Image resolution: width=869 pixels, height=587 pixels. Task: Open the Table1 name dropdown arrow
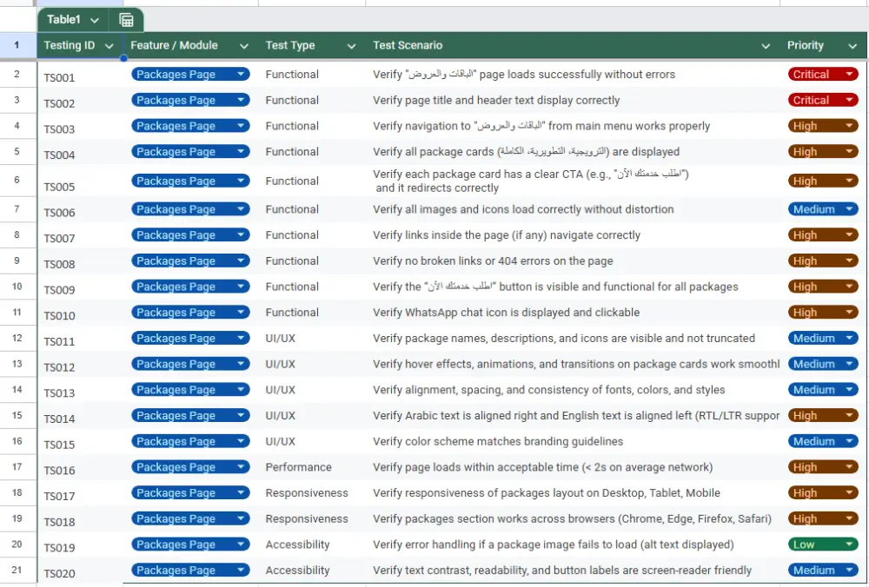click(x=94, y=20)
